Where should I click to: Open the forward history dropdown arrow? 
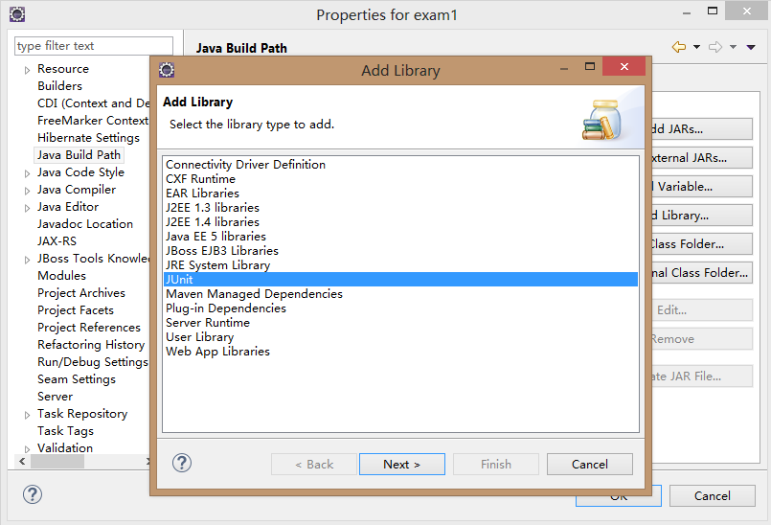point(733,47)
